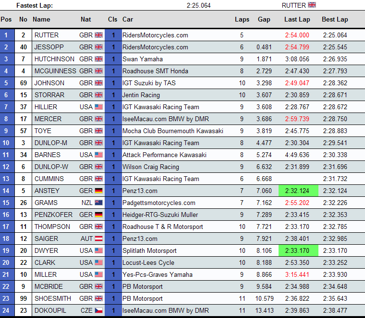Click the Swan Yamaha team name
Image resolution: width=365 pixels, height=318 pixels.
[143, 59]
